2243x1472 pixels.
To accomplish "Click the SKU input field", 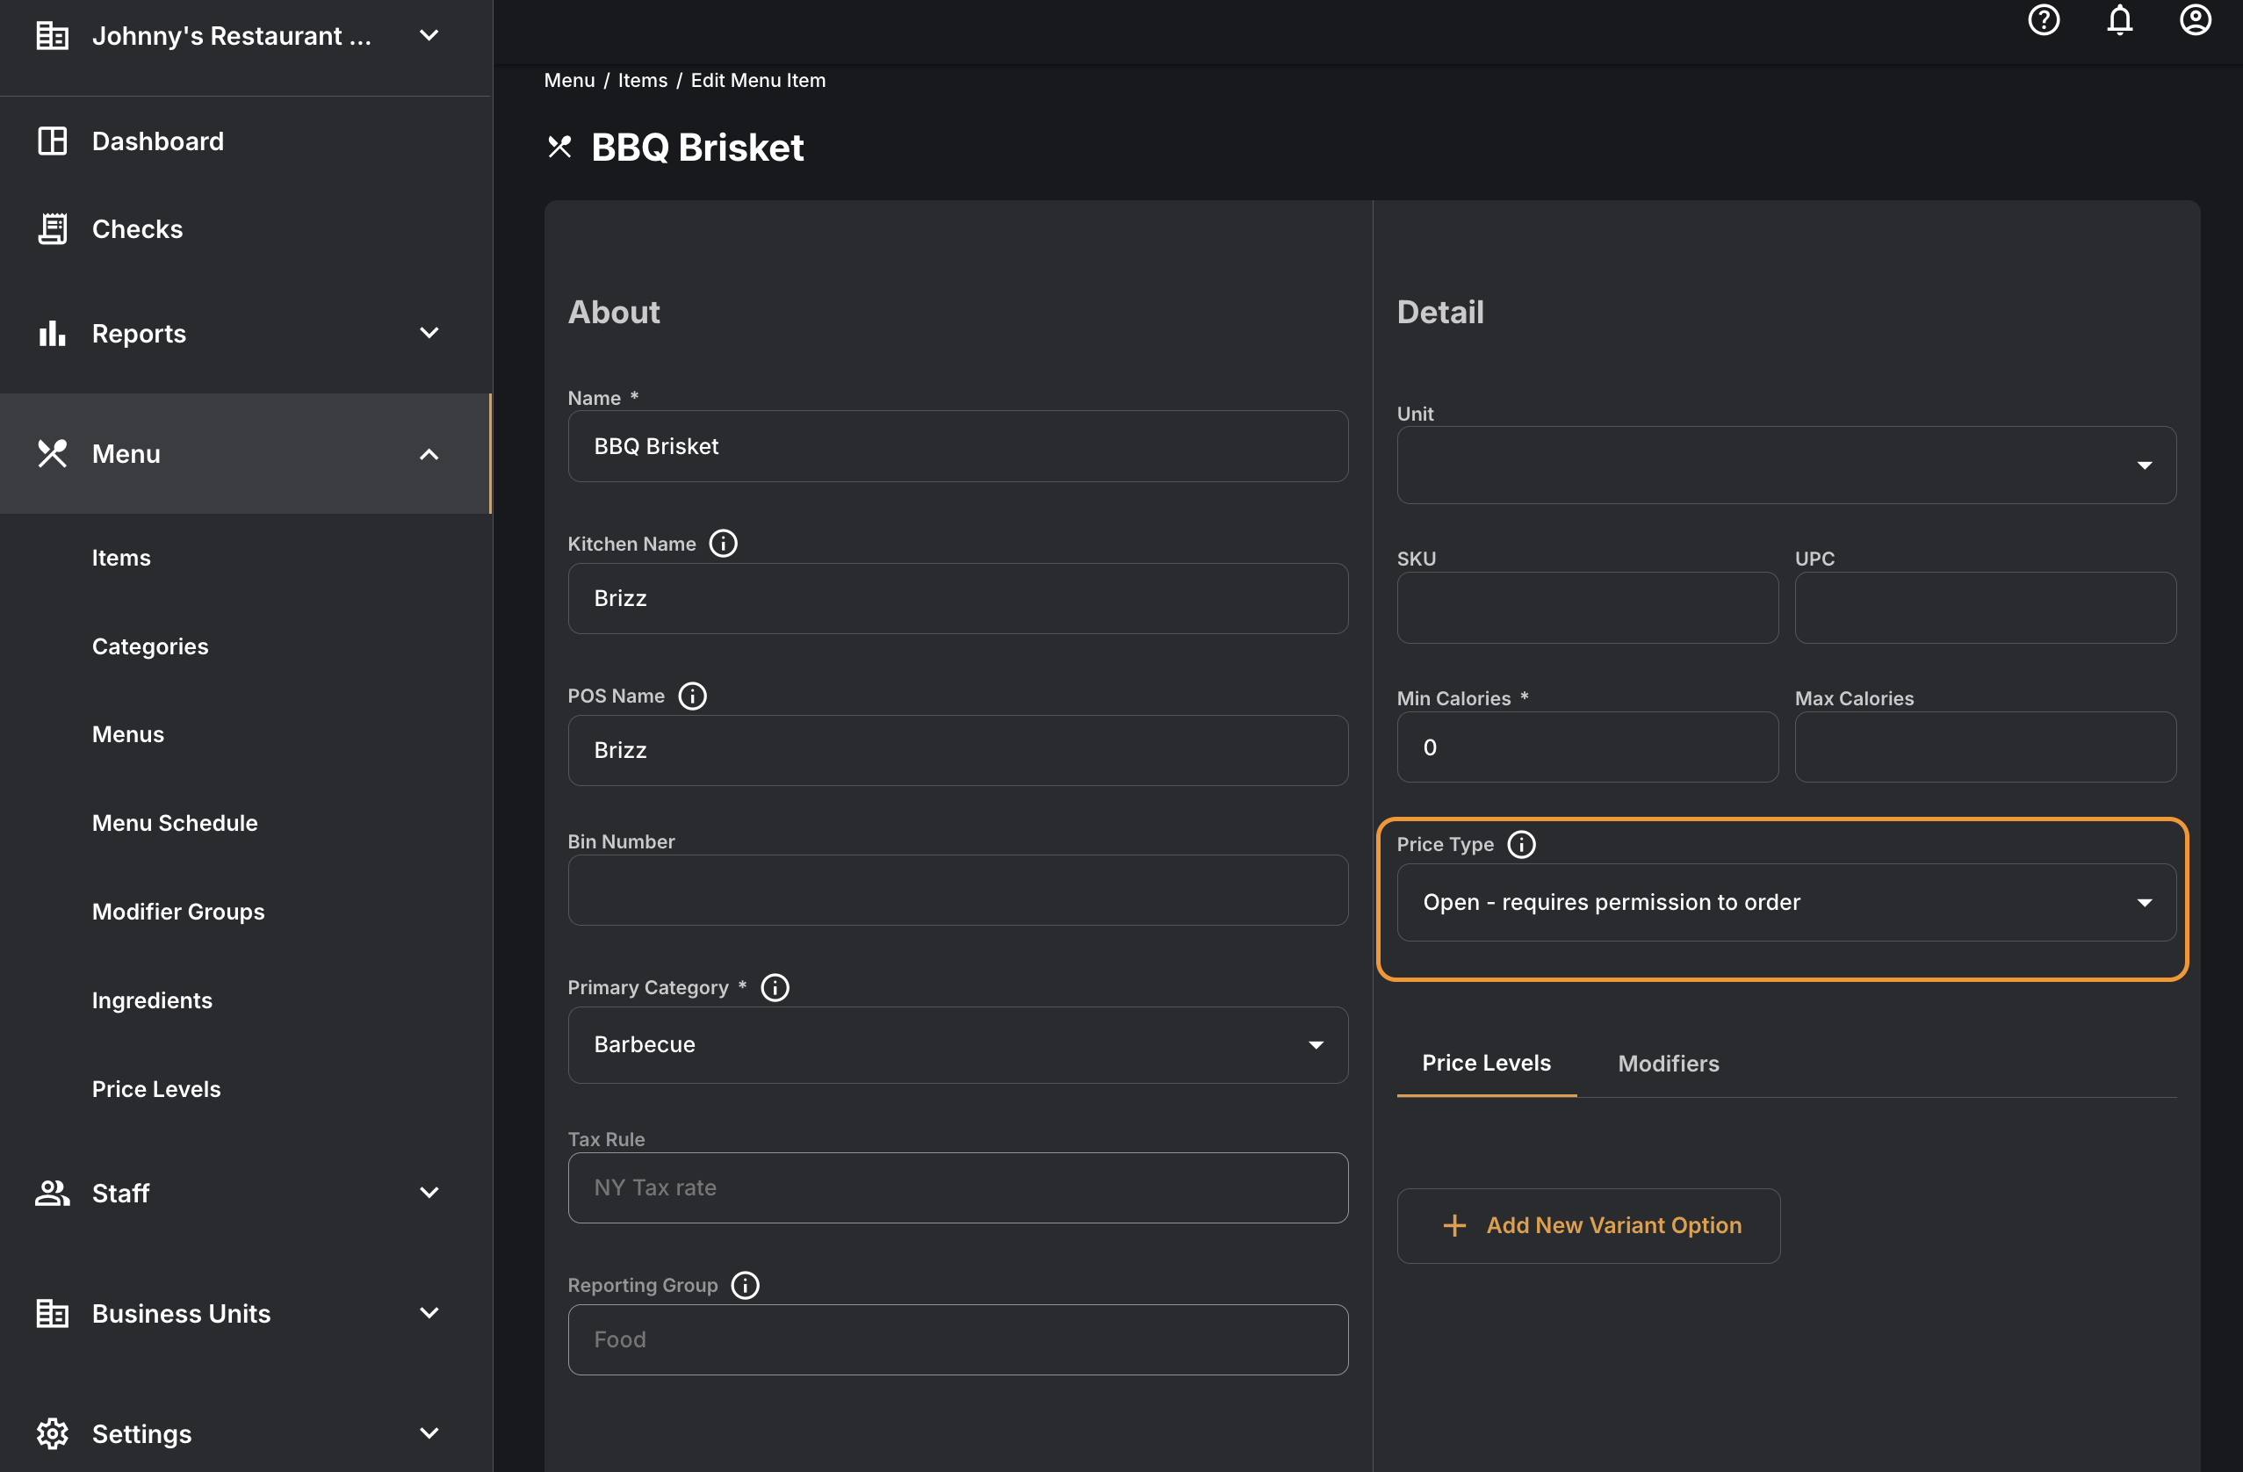I will coord(1587,608).
